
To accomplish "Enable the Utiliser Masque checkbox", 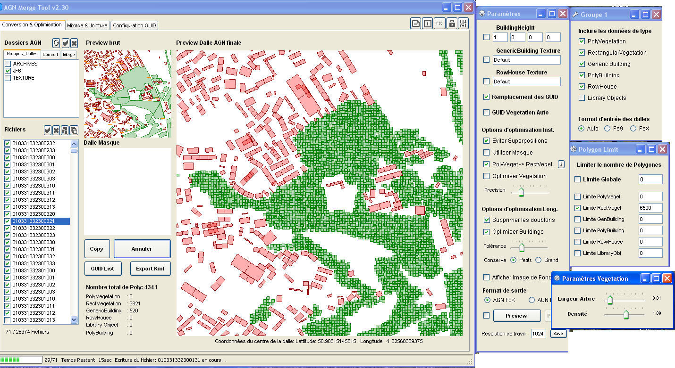I will [x=487, y=153].
